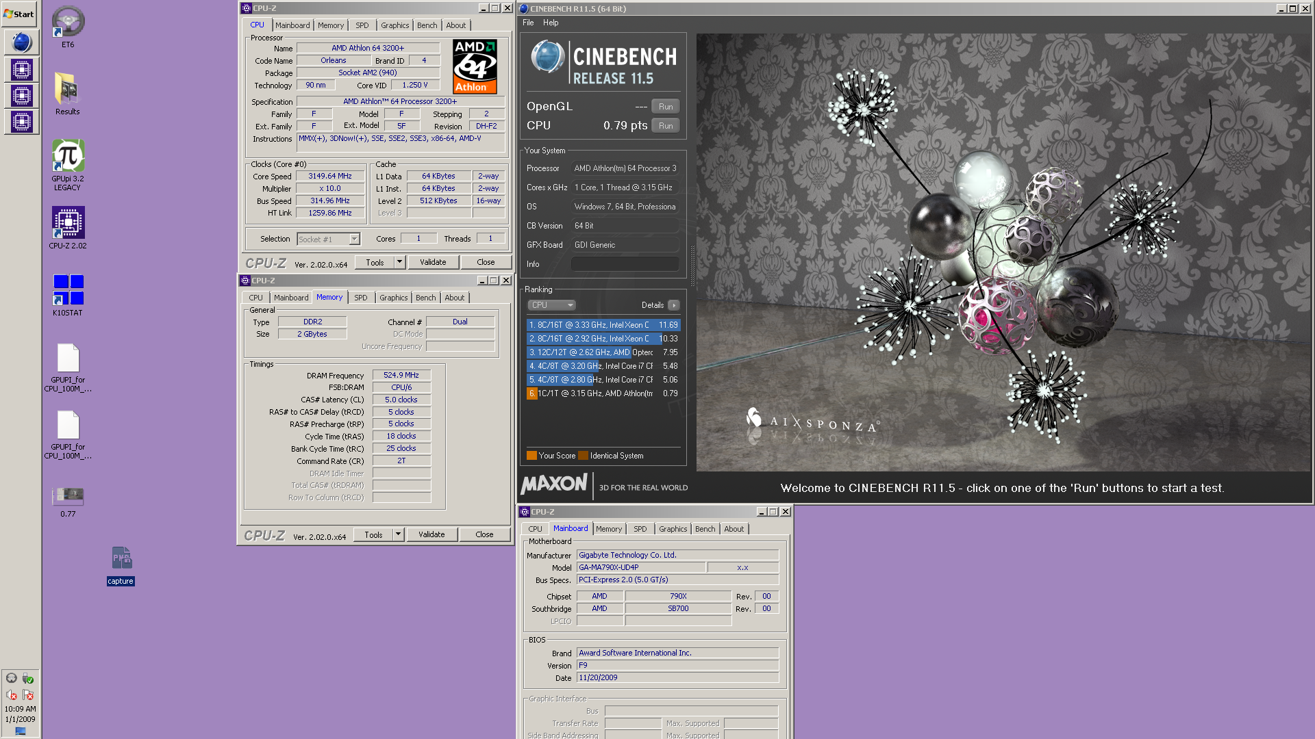Click the CPU-Z Mainboard window title icon
1315x739 pixels.
tap(525, 512)
